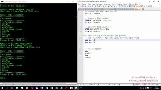Toggle show all characters
The height and width of the screenshot is (90, 161).
click(x=127, y=6)
